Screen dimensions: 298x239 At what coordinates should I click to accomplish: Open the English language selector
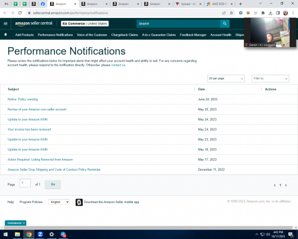tap(59, 202)
